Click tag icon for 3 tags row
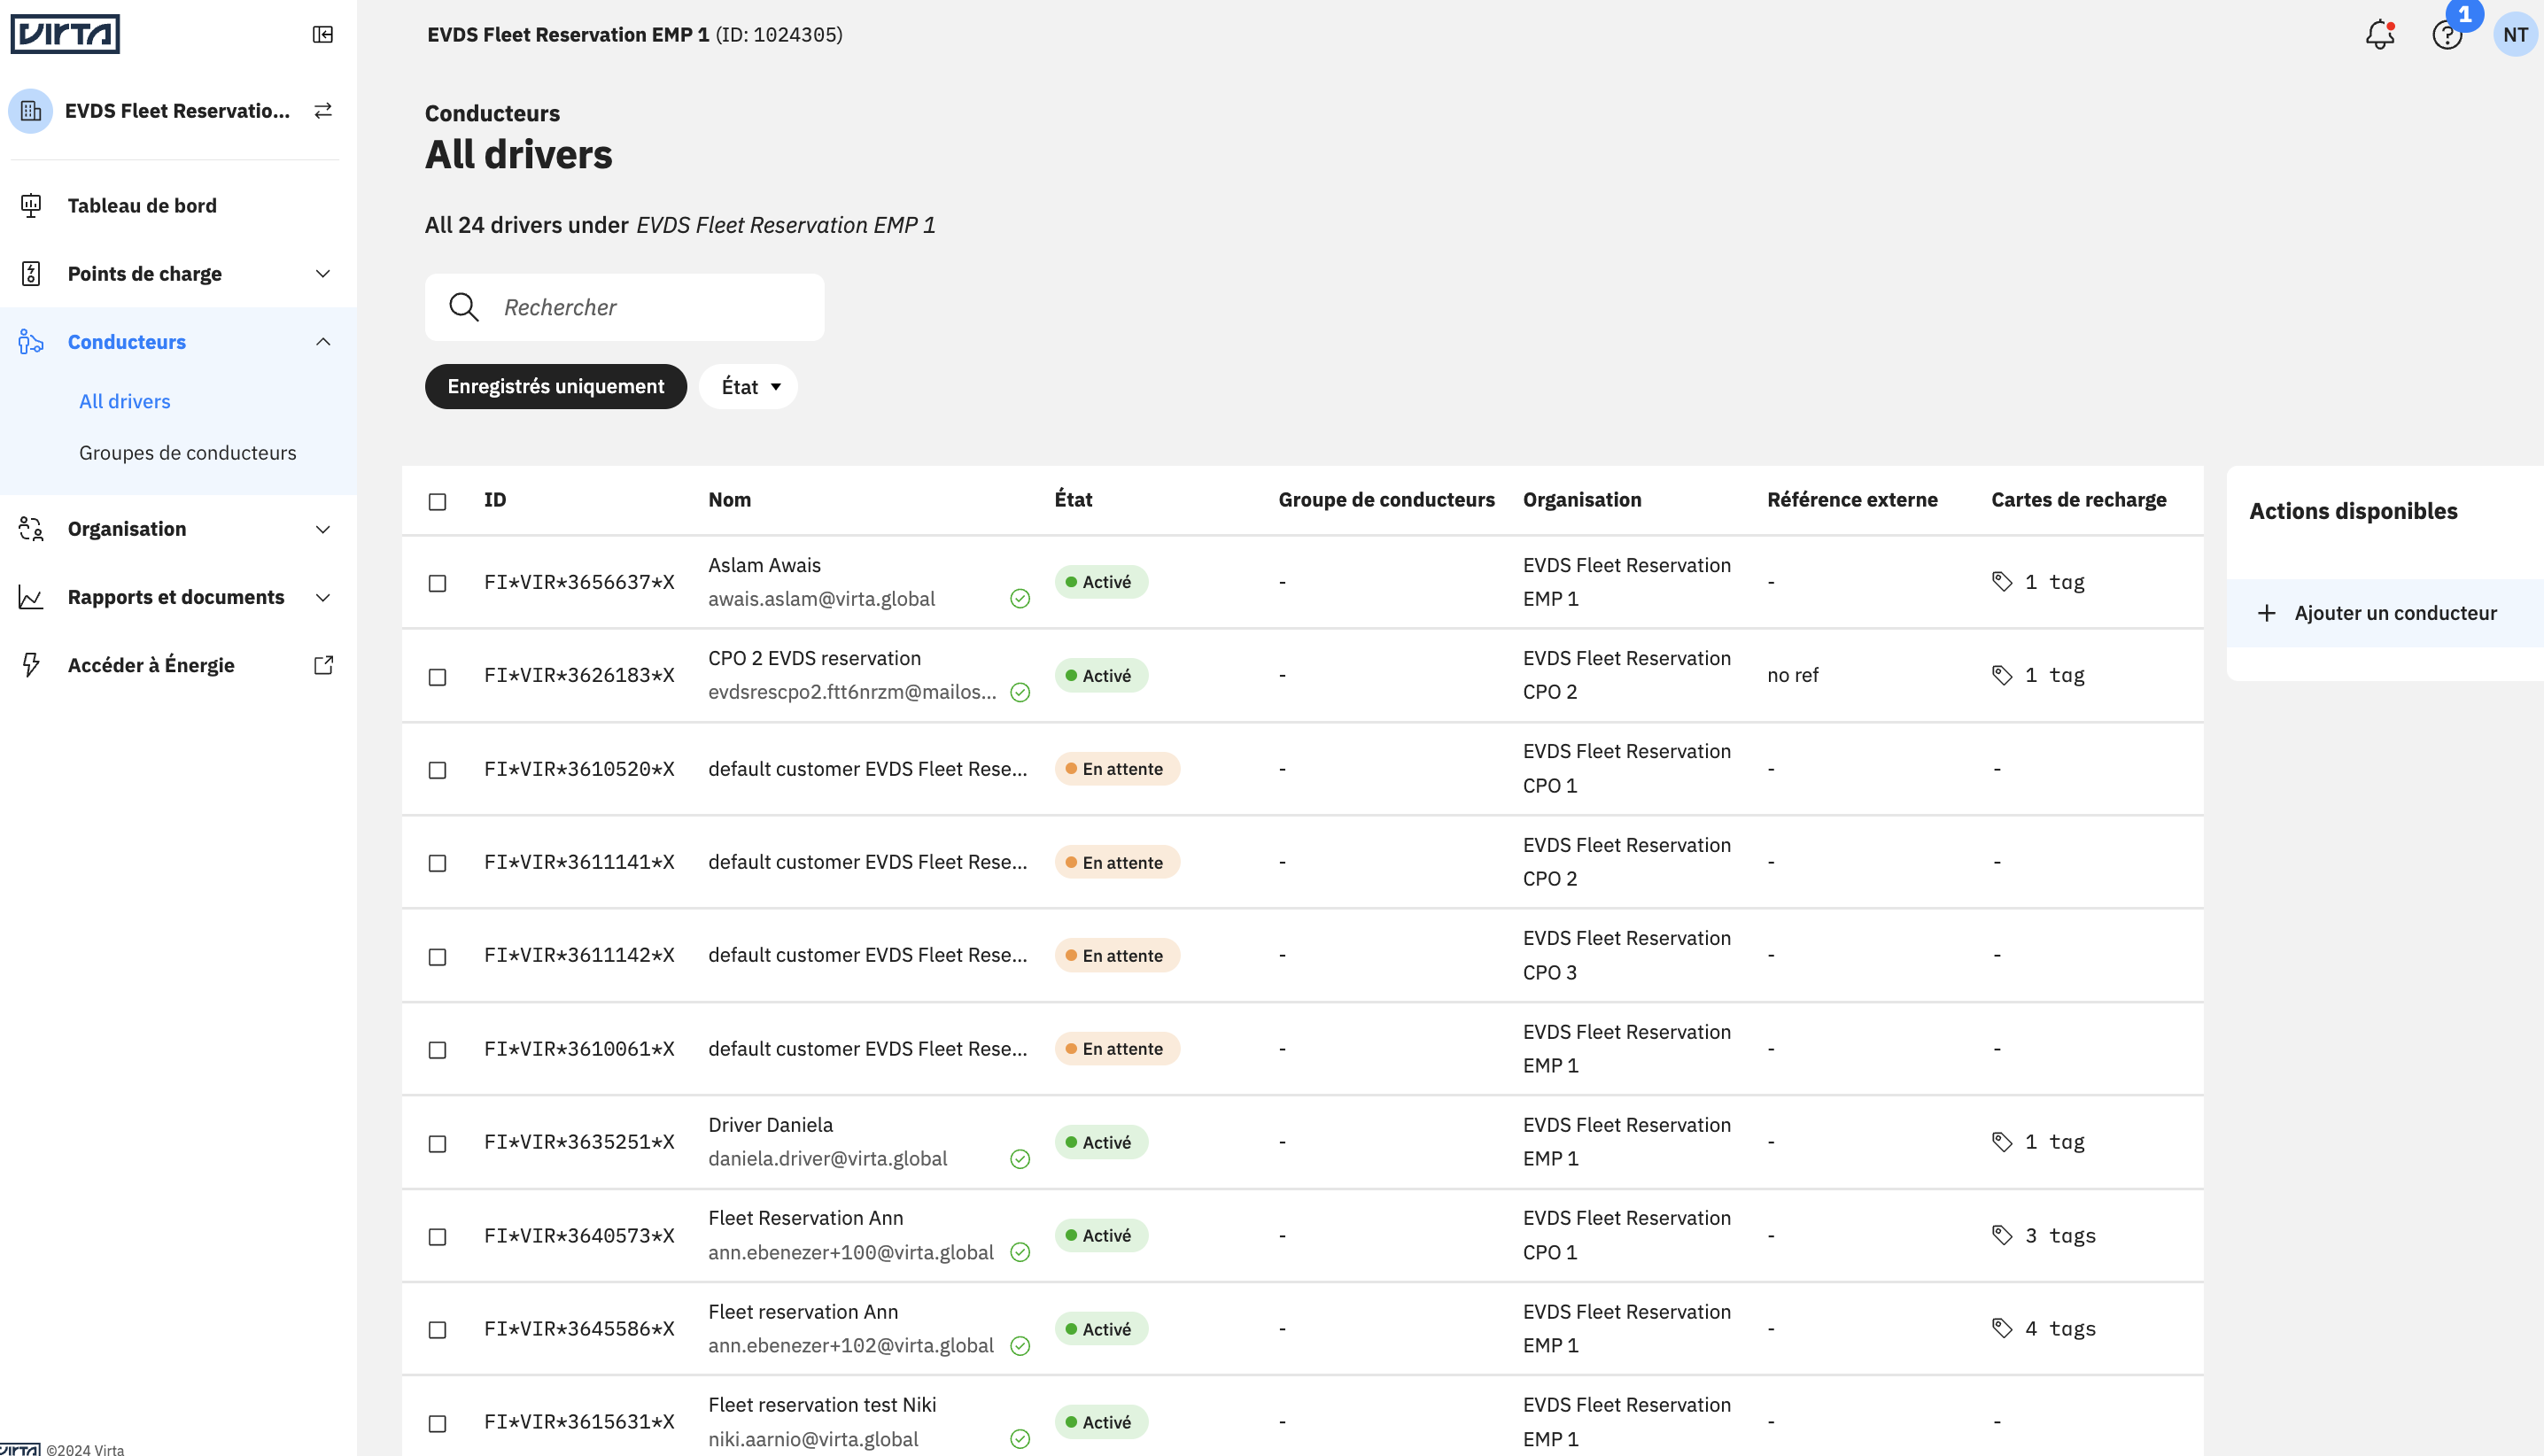 tap(2001, 1236)
